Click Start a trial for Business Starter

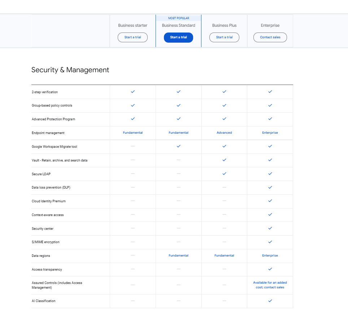pyautogui.click(x=132, y=37)
